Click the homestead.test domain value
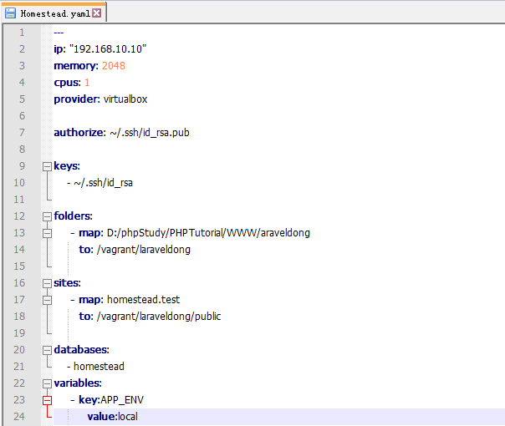The image size is (505, 426). tap(143, 300)
